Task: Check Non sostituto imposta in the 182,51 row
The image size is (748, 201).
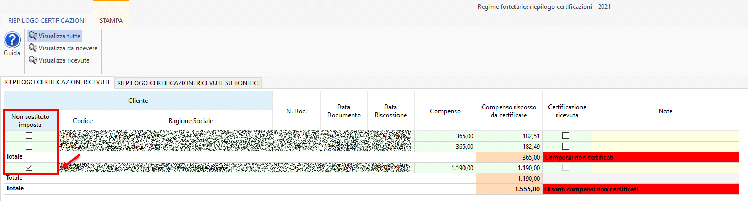Action: click(29, 136)
